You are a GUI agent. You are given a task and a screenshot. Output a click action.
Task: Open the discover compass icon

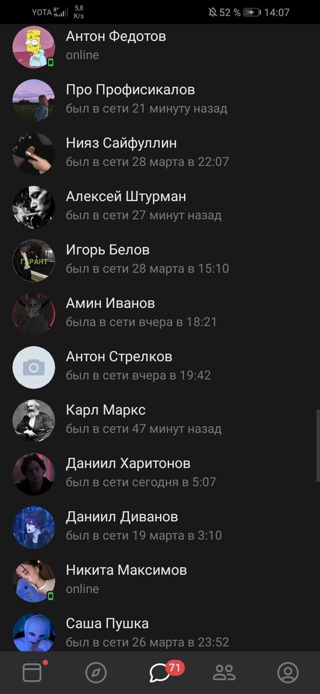[96, 673]
